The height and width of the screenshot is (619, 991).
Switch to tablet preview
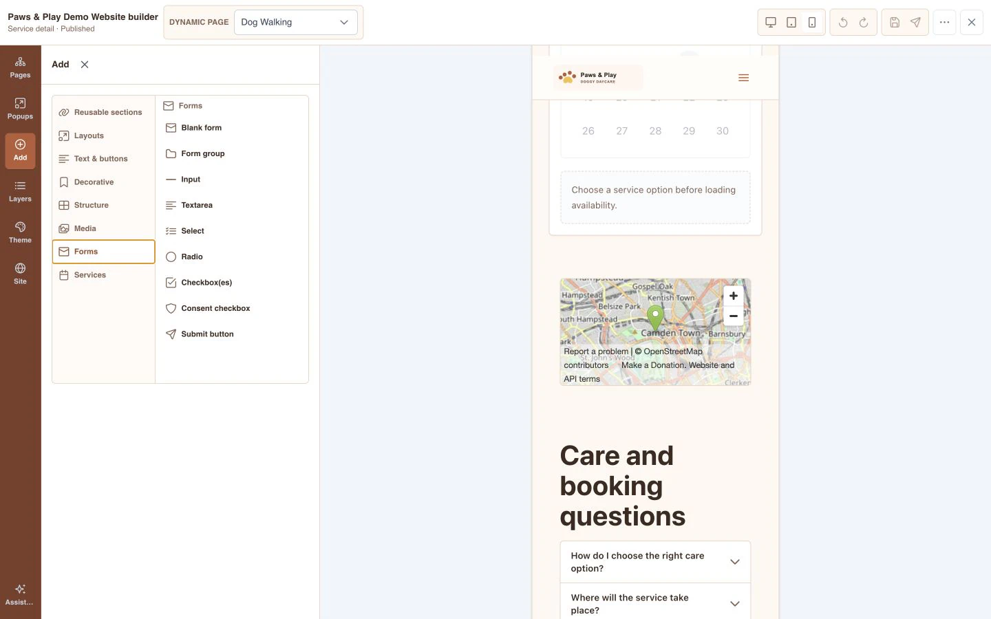[791, 23]
